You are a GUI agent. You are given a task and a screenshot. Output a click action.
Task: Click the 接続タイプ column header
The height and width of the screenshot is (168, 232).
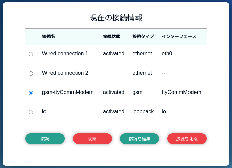(x=143, y=37)
